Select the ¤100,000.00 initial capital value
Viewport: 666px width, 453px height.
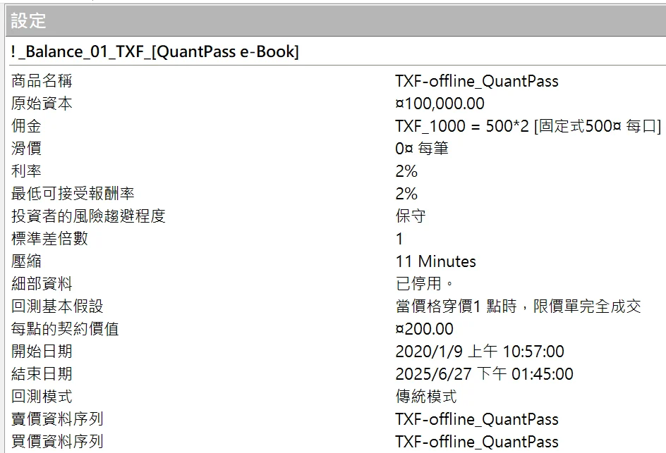pyautogui.click(x=440, y=104)
